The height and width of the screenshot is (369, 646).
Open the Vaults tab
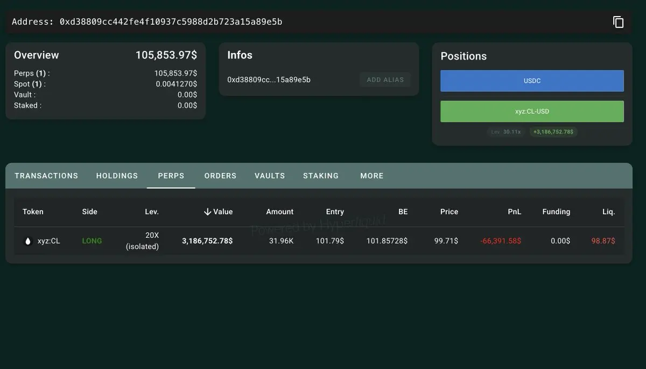(270, 176)
